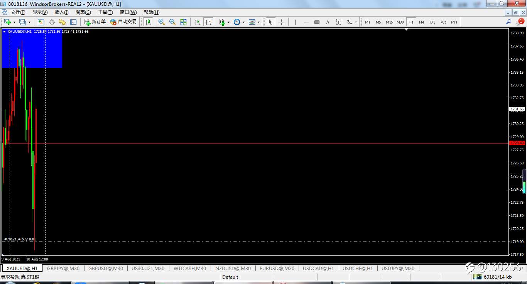
Task: Switch to the GBPJPY@,M30 chart tab
Action: coord(63,268)
